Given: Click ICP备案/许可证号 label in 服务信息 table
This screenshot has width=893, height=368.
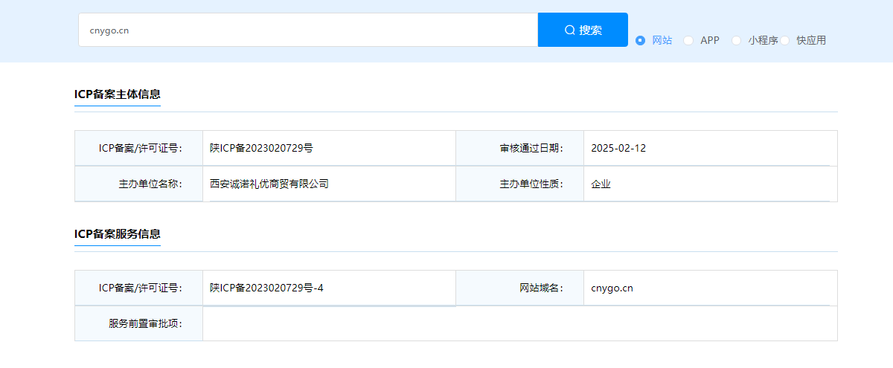Looking at the screenshot, I should (141, 288).
